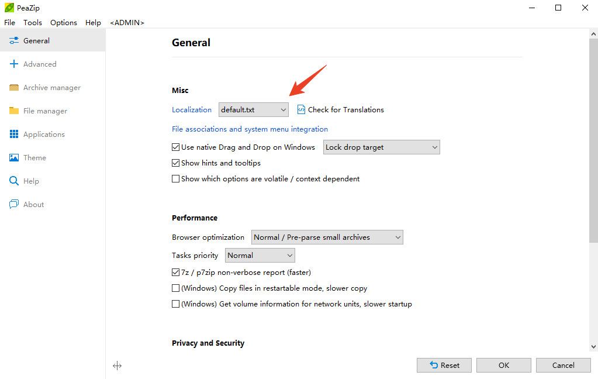
Task: Click the 'Privacy and Security' heading
Action: click(208, 343)
